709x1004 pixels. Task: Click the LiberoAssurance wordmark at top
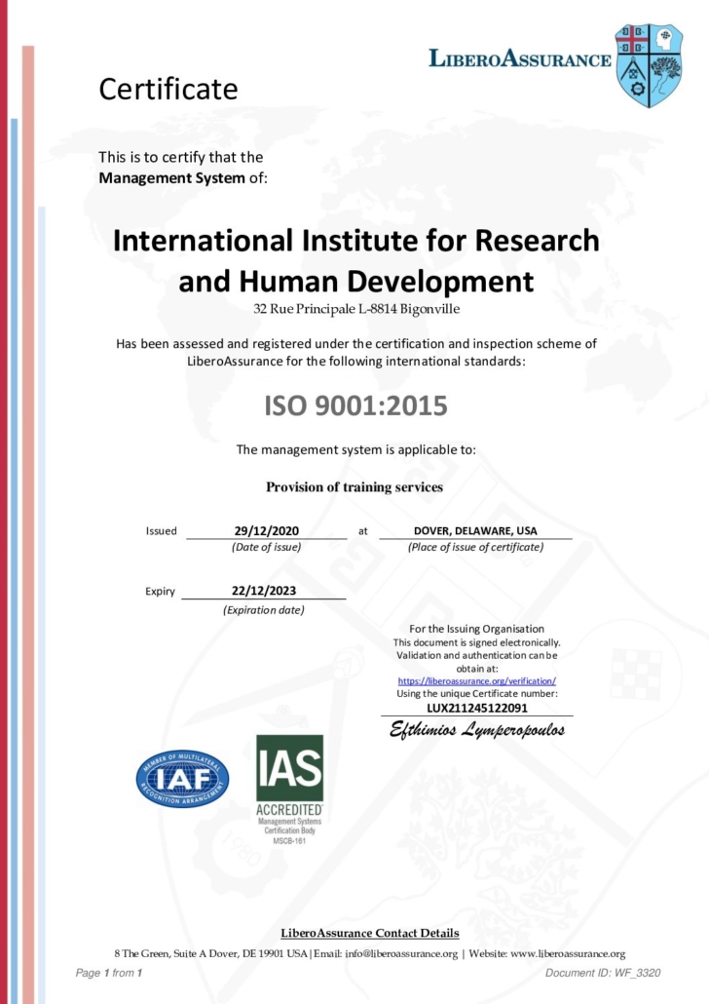pyautogui.click(x=520, y=58)
